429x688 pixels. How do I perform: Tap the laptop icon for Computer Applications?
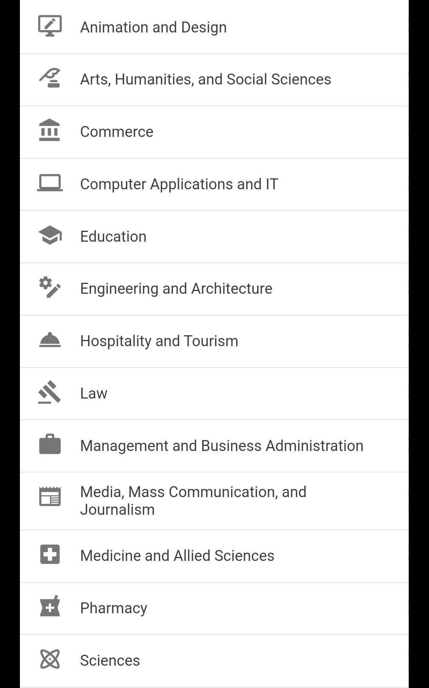pyautogui.click(x=50, y=183)
